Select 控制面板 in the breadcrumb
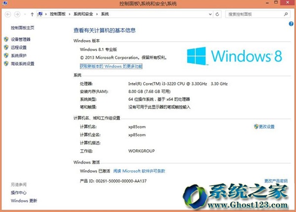 [x=58, y=14]
